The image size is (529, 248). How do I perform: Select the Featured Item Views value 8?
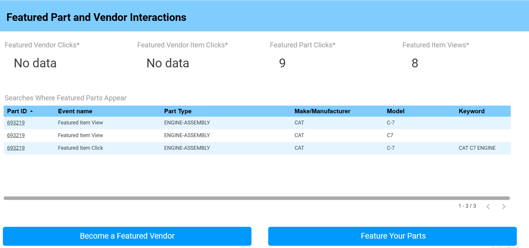point(415,63)
